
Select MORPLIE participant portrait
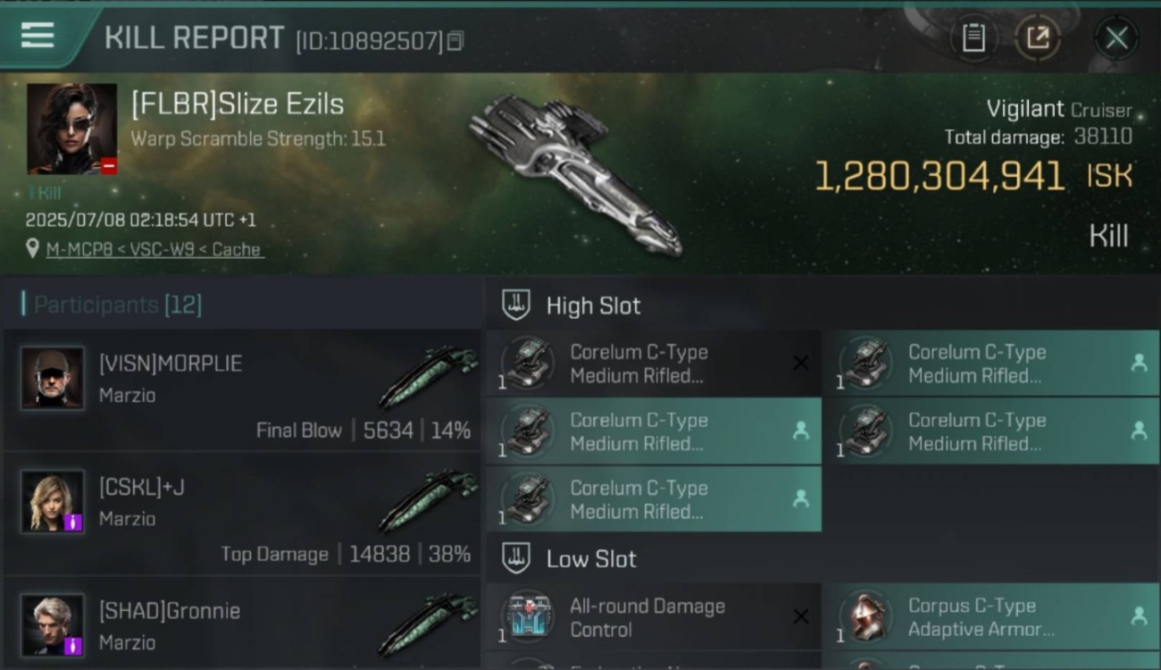pos(53,378)
